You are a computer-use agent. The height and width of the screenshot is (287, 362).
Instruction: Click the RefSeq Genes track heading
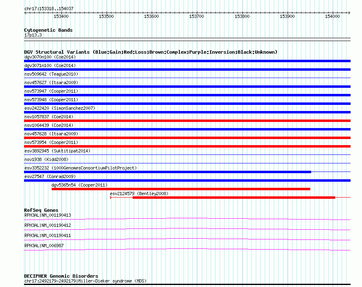click(41, 210)
